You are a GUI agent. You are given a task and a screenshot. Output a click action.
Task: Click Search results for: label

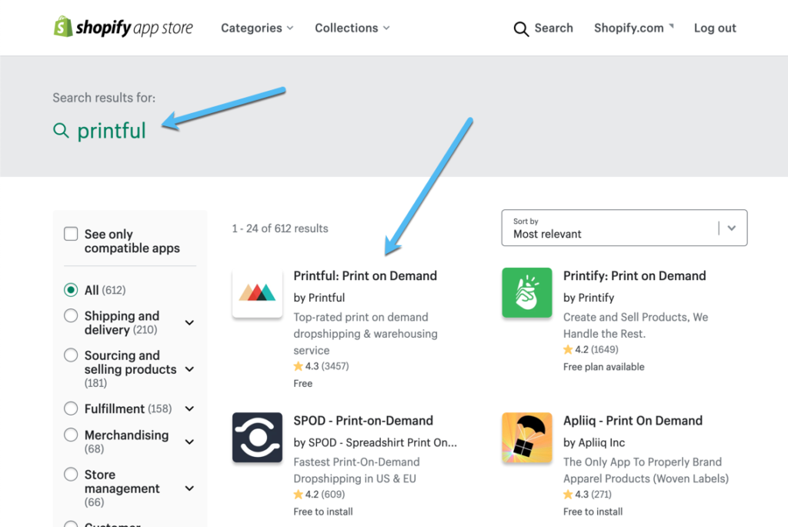[104, 98]
